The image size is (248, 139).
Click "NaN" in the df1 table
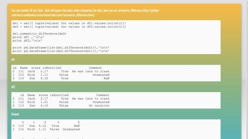[107, 78]
